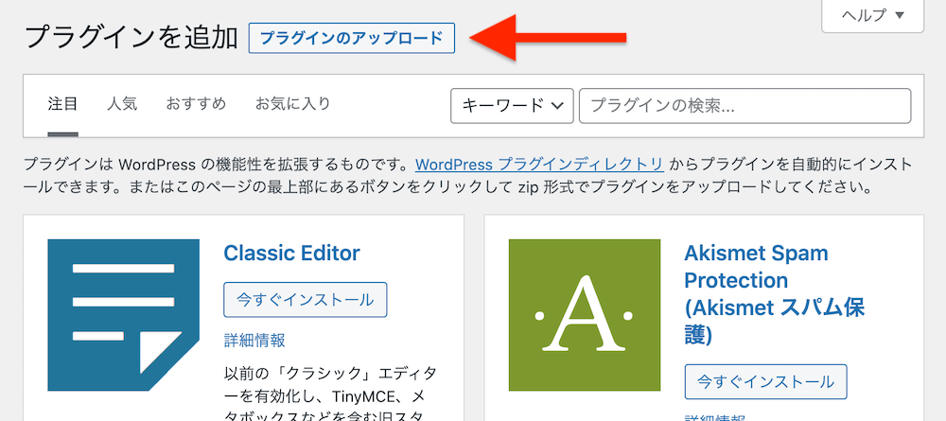Image resolution: width=946 pixels, height=421 pixels.
Task: Click the Akismet plugin icon
Action: 584,315
